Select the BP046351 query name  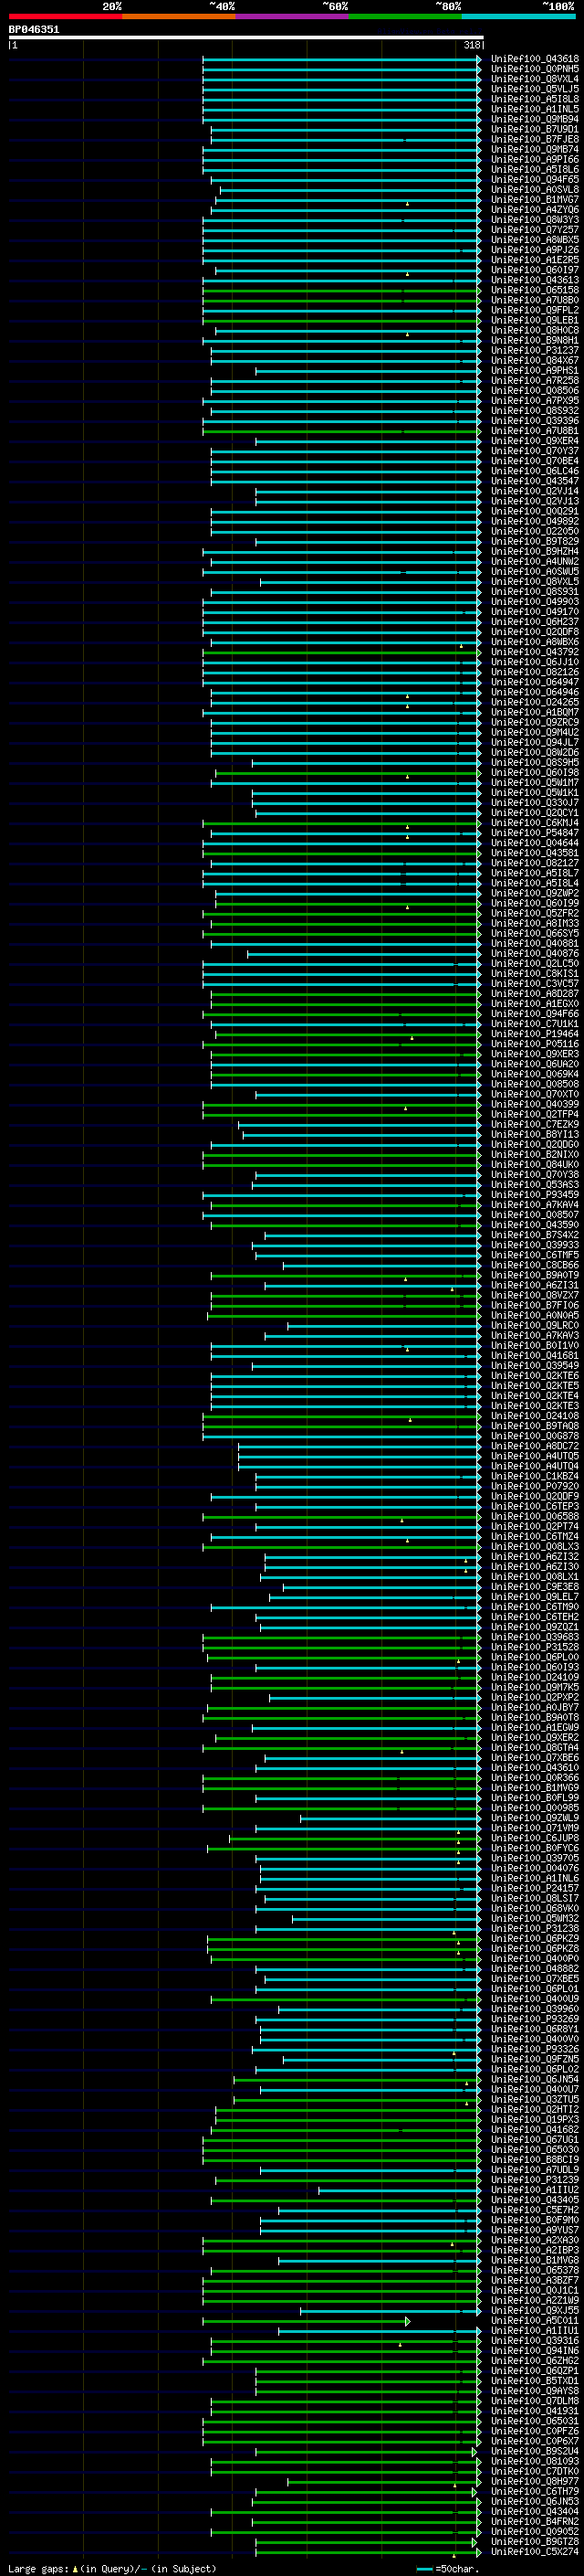pyautogui.click(x=34, y=30)
